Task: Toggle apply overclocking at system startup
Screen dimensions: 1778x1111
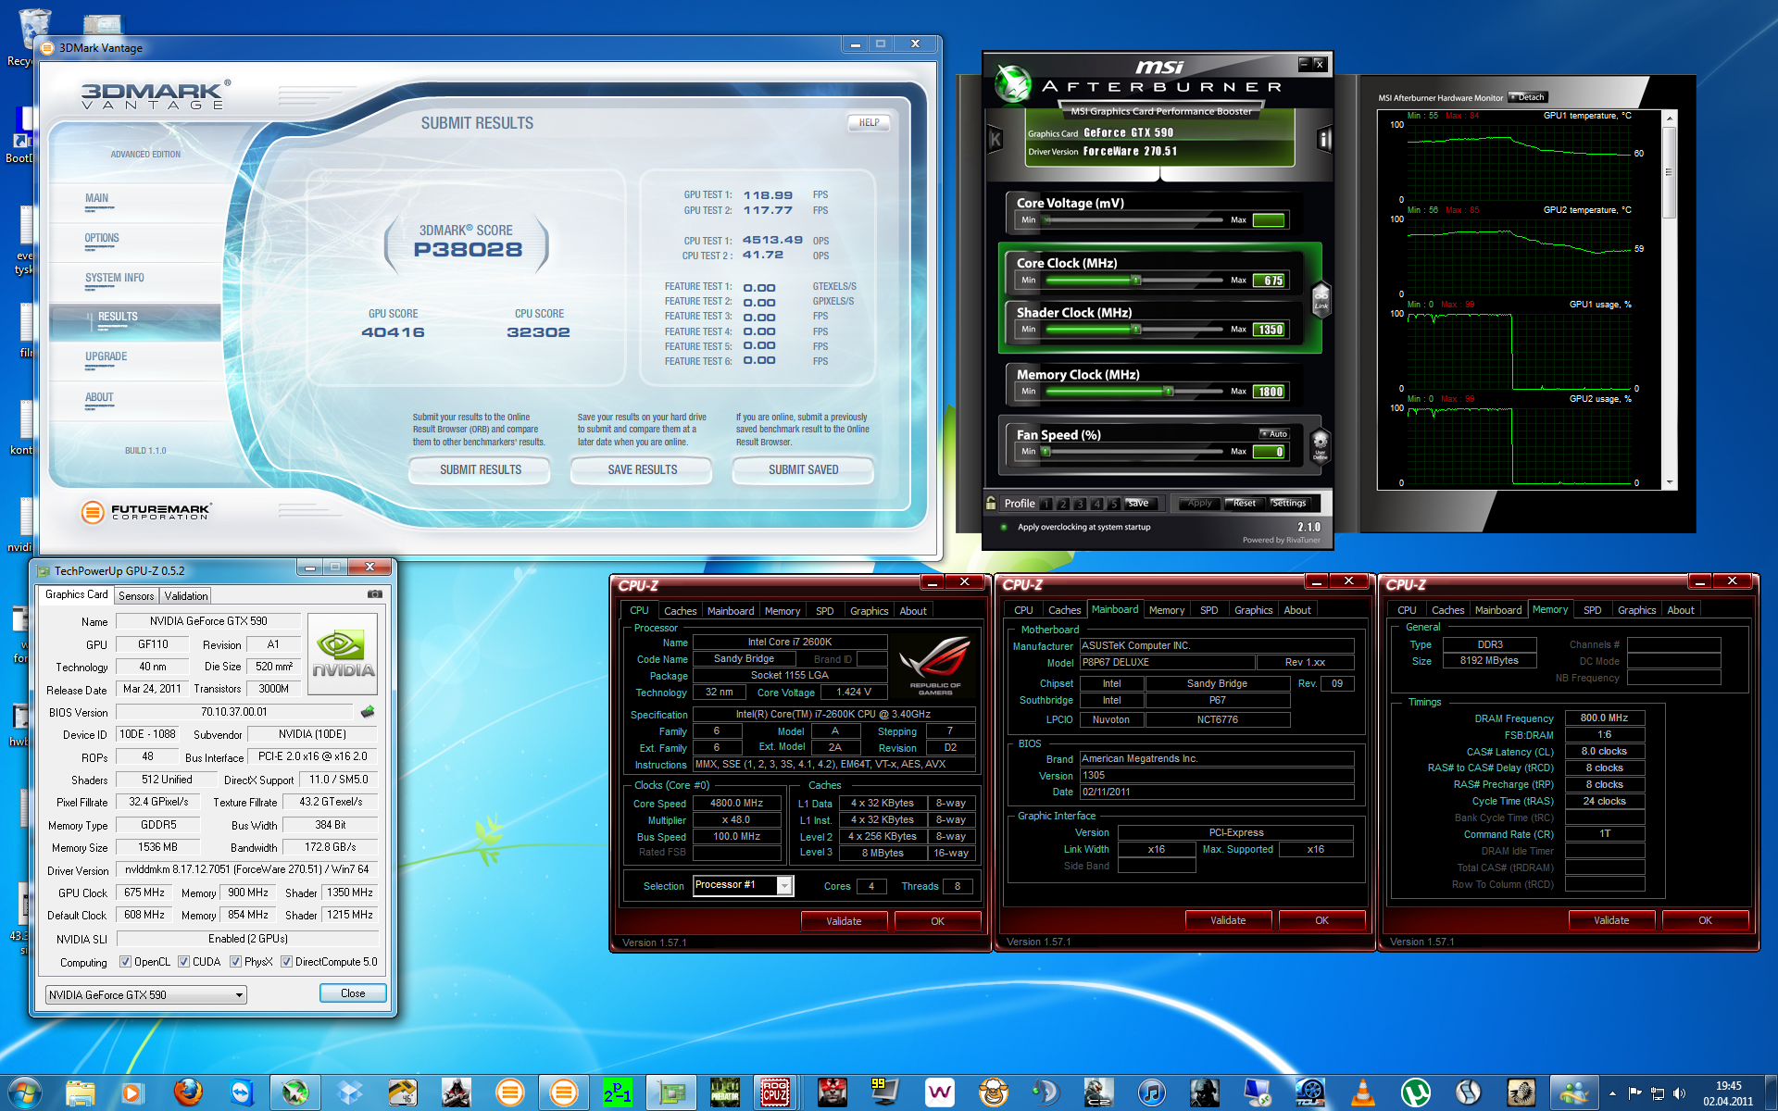Action: click(1004, 528)
